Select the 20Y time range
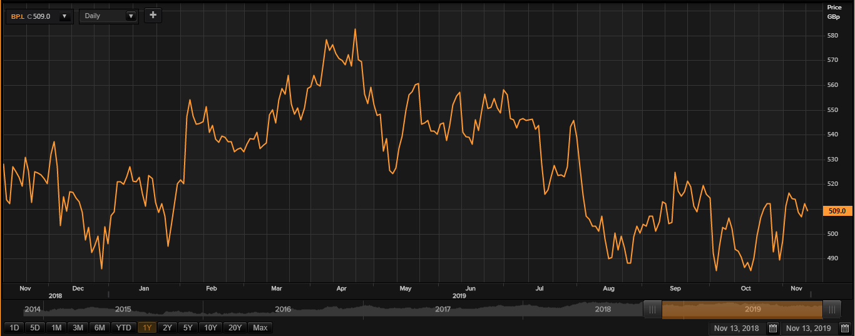Screen dimensions: 855x336 click(x=235, y=327)
